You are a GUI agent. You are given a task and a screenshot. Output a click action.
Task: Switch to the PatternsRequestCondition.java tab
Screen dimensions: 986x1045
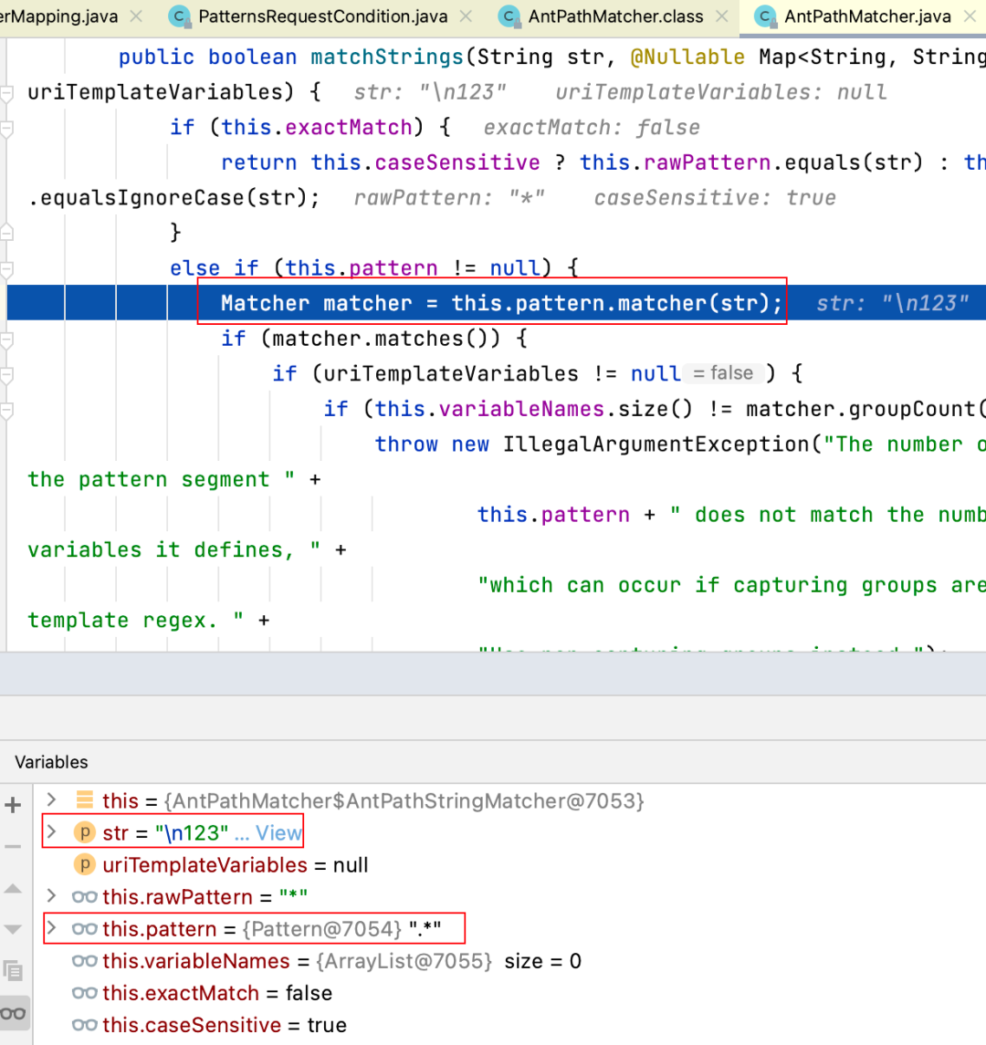[x=322, y=16]
